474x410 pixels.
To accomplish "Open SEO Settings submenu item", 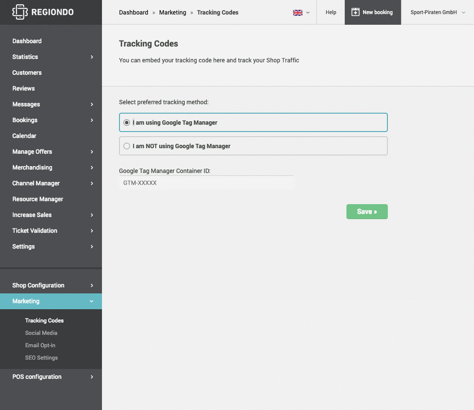I will [x=41, y=357].
